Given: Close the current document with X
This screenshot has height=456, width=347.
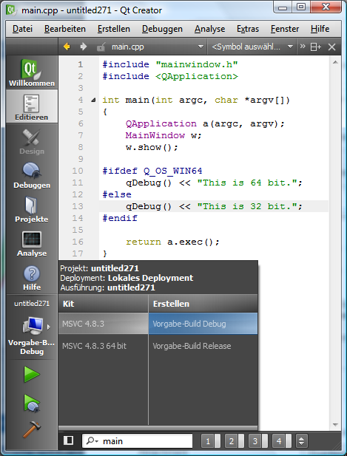Looking at the screenshot, I should coord(332,47).
